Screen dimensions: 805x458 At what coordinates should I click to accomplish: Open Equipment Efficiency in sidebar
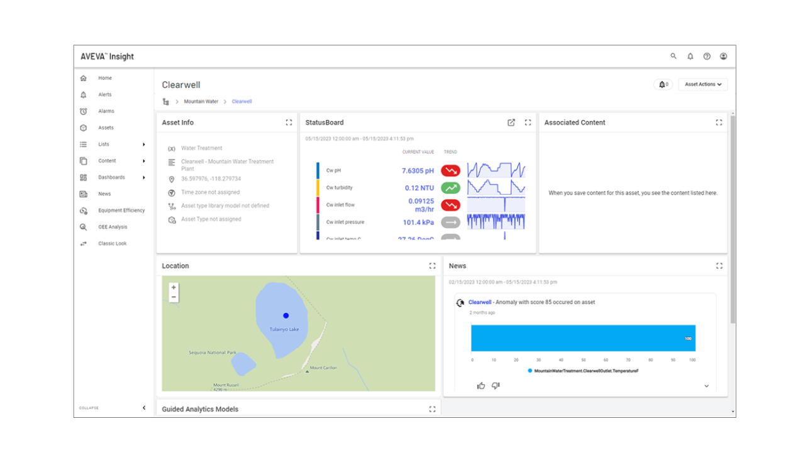121,210
